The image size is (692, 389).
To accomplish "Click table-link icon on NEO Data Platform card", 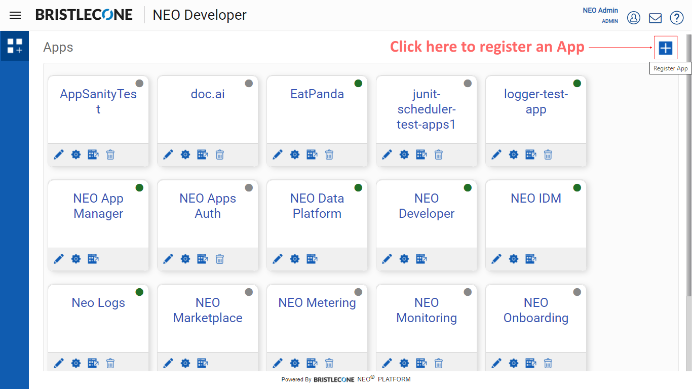I will (312, 259).
